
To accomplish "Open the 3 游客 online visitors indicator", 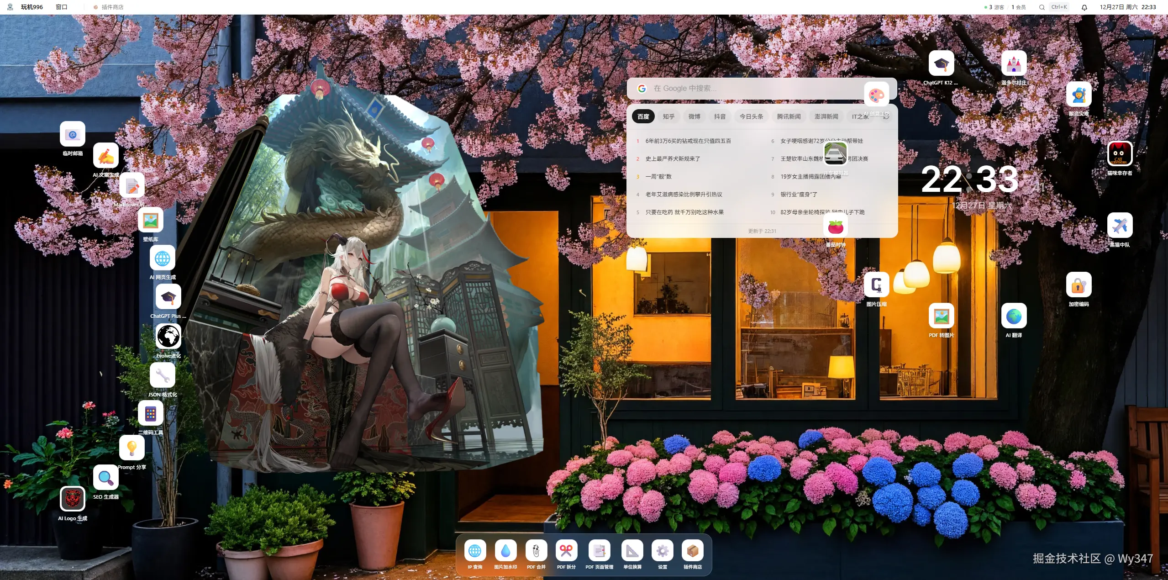I will coord(994,7).
